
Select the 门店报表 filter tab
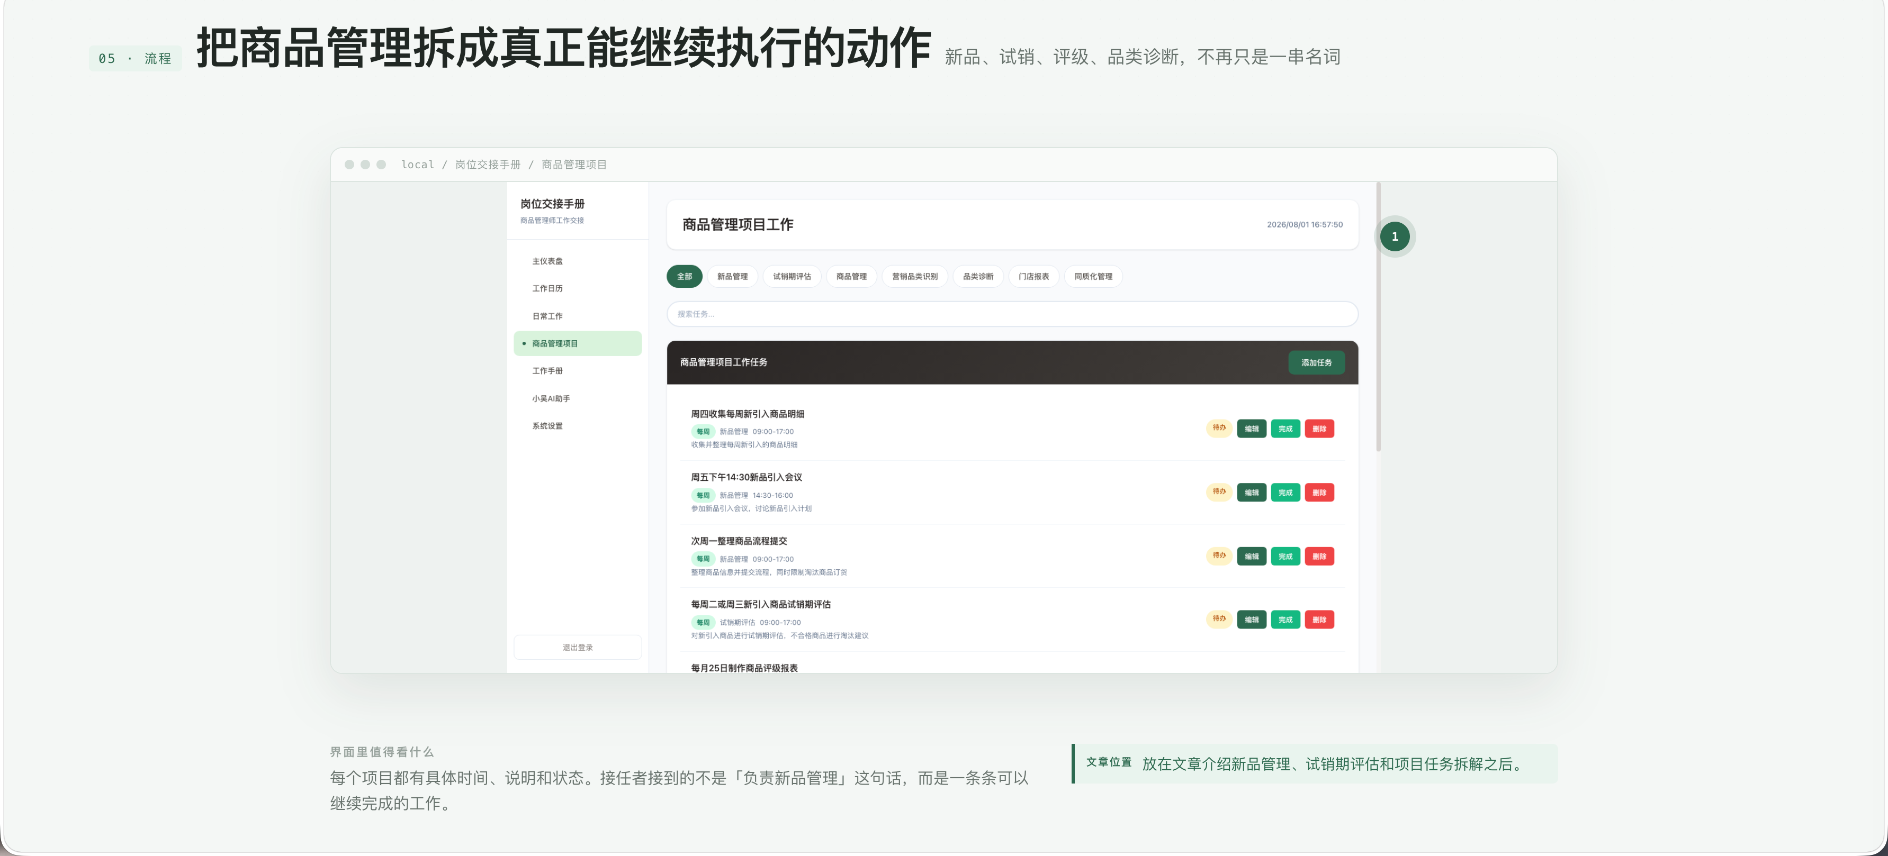(x=1033, y=276)
